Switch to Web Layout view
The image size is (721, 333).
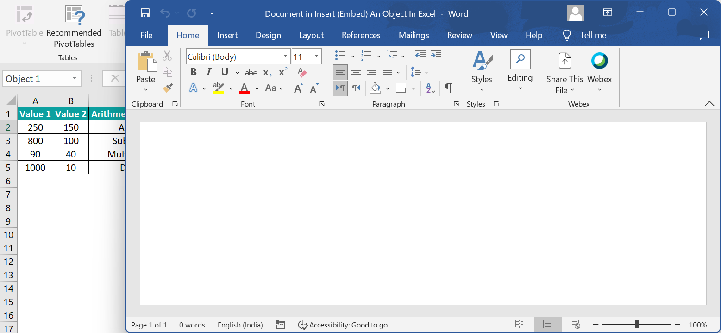(x=576, y=324)
